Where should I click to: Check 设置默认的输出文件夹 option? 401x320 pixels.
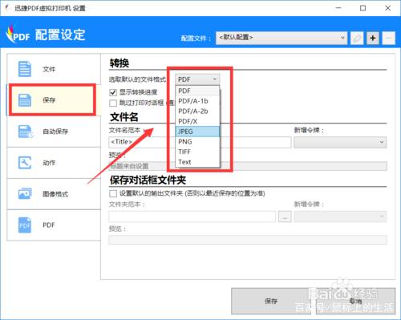(x=113, y=193)
